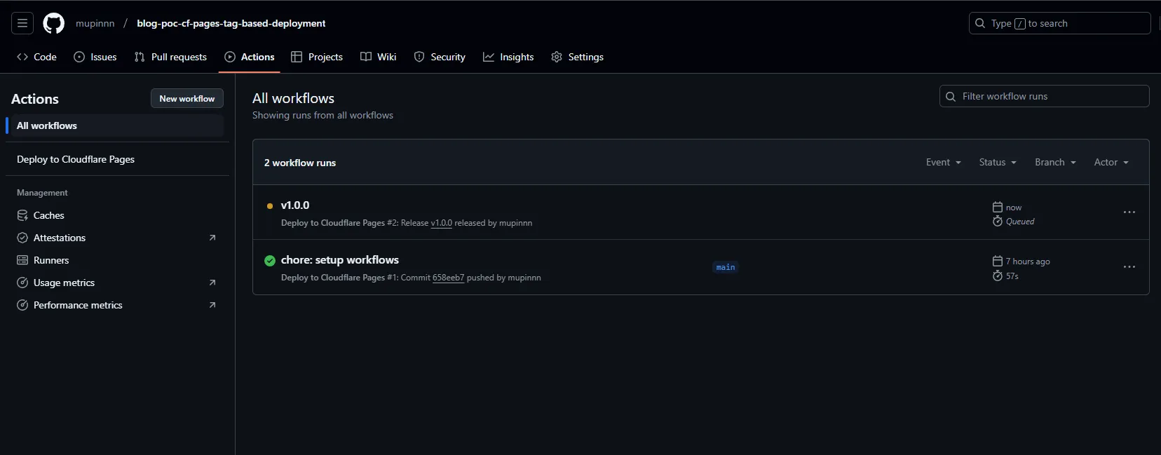This screenshot has height=455, width=1161.
Task: Open the hamburger navigation menu
Action: pos(22,23)
